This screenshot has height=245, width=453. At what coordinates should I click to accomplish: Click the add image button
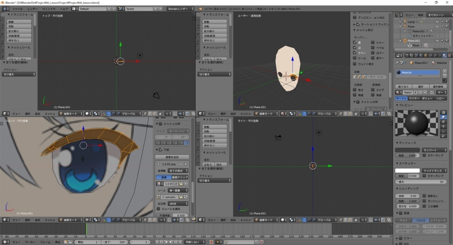(172, 157)
